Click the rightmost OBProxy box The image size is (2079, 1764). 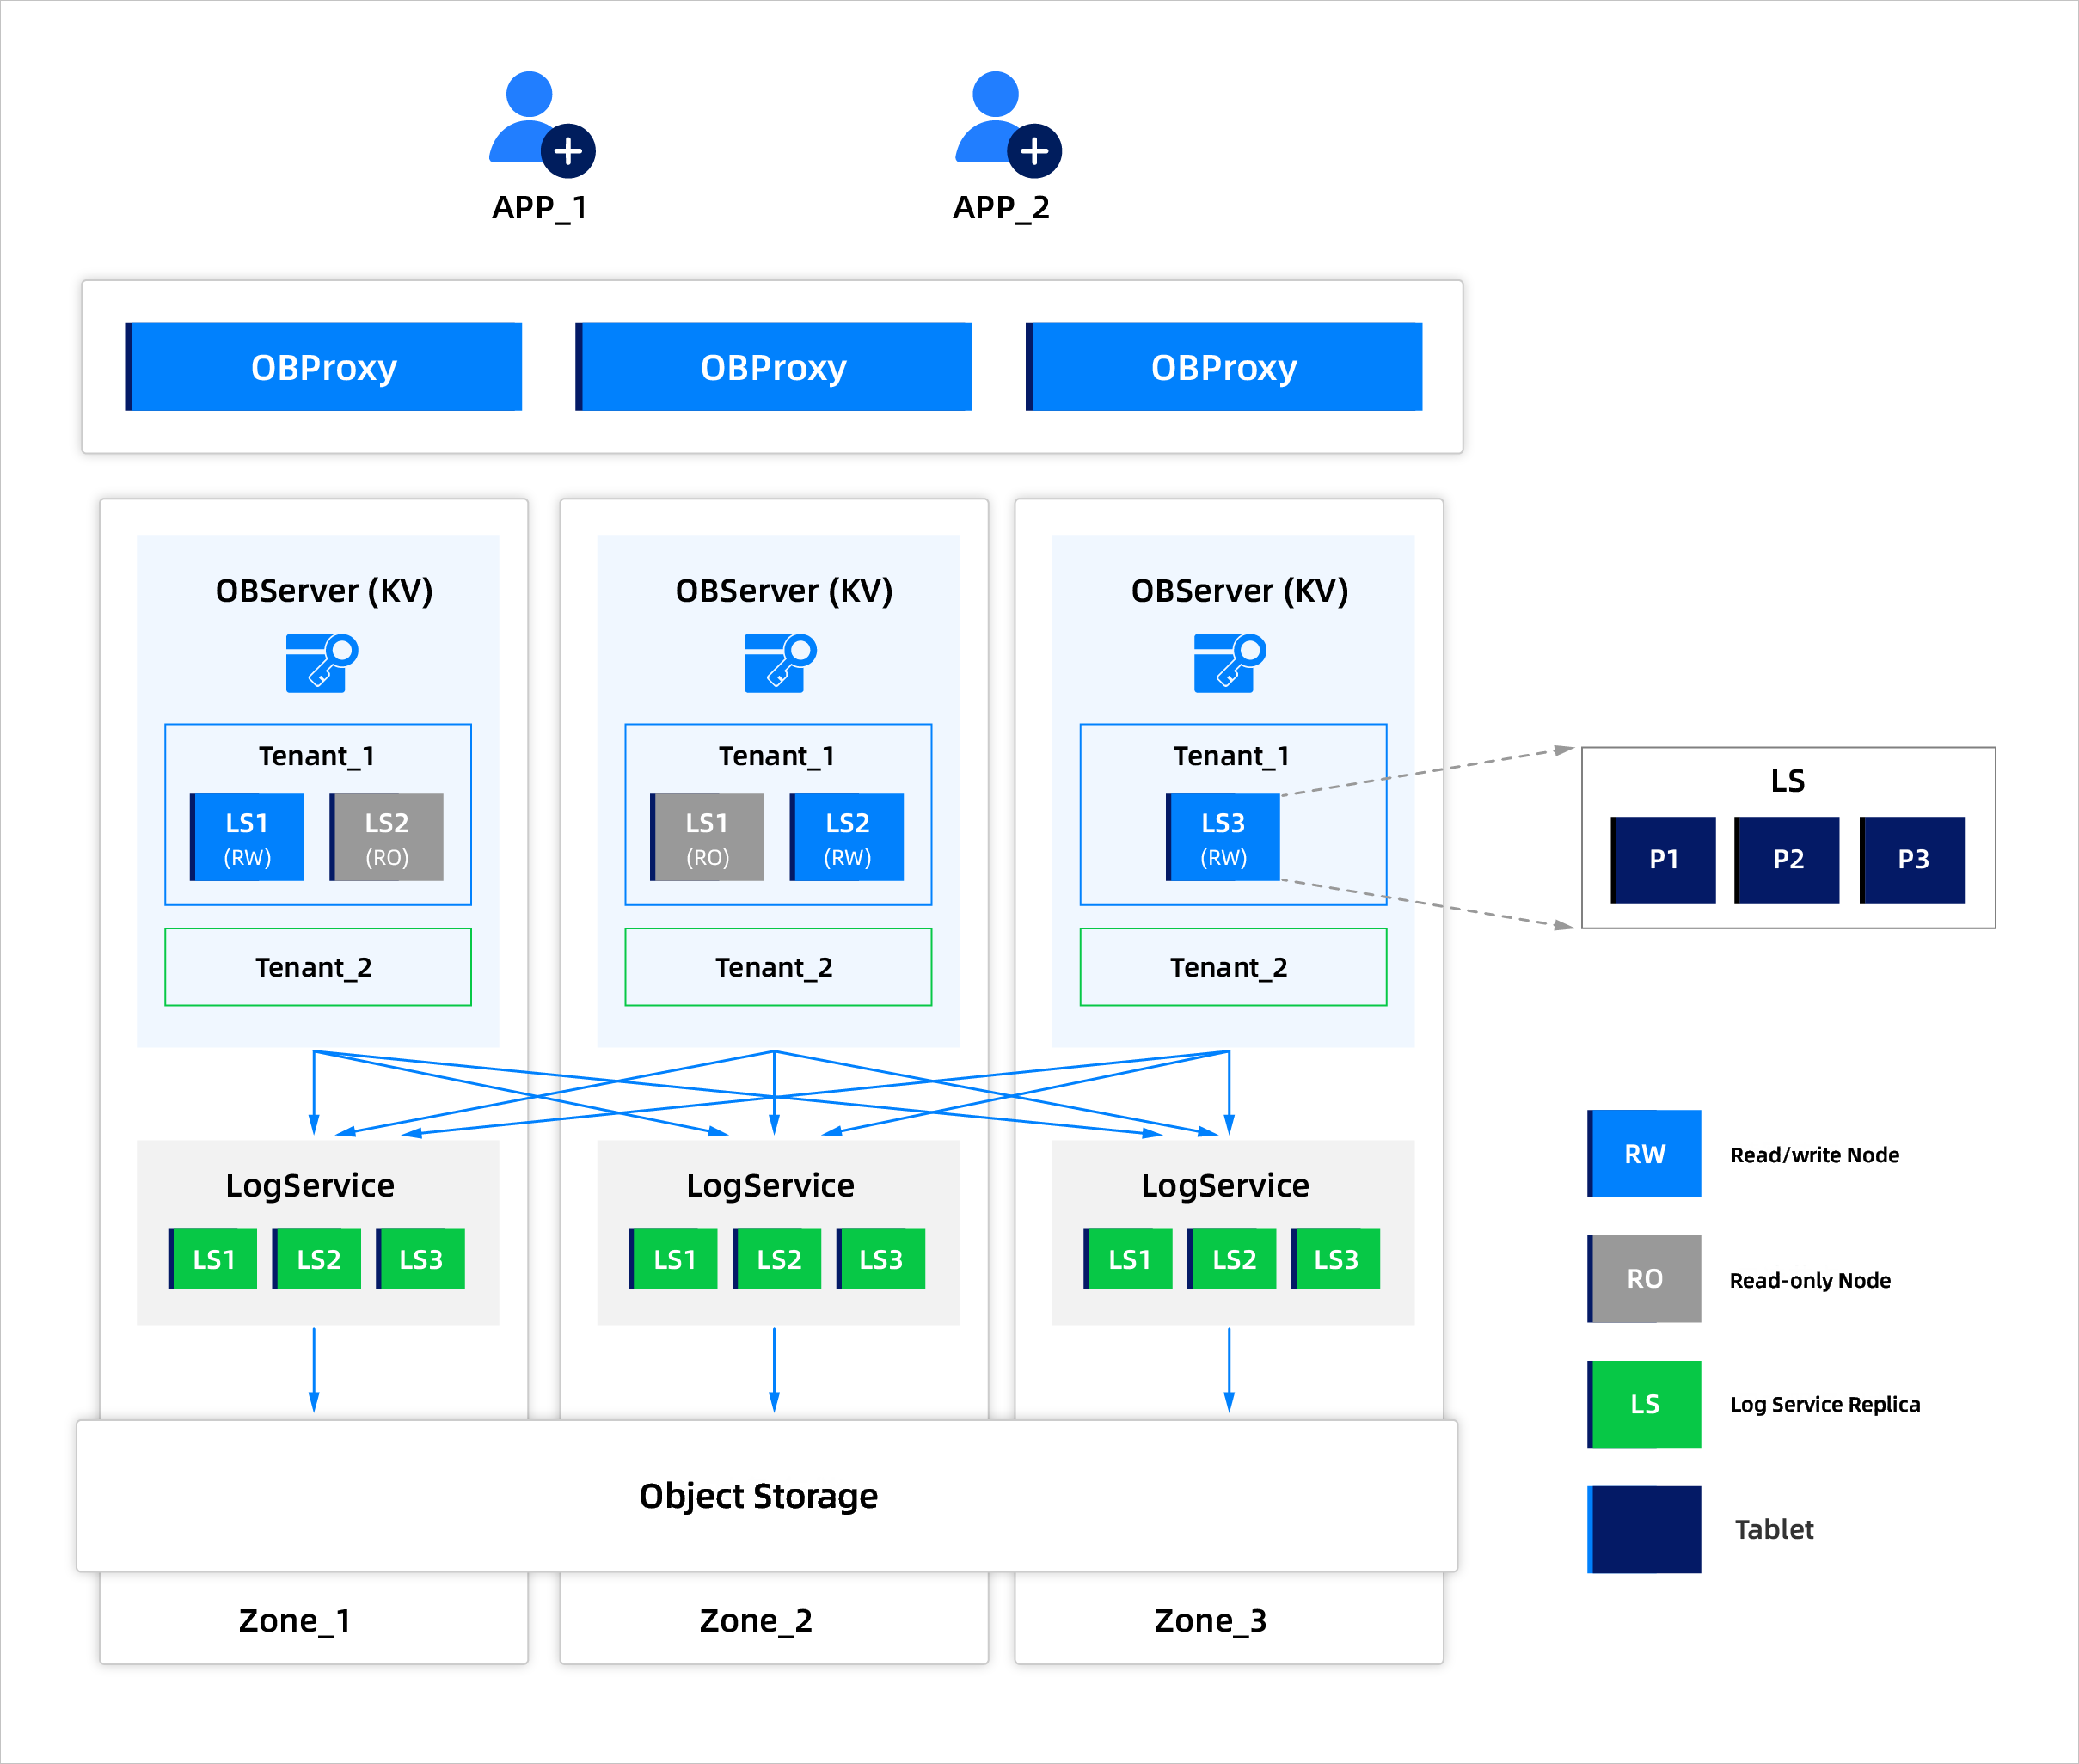(1223, 367)
